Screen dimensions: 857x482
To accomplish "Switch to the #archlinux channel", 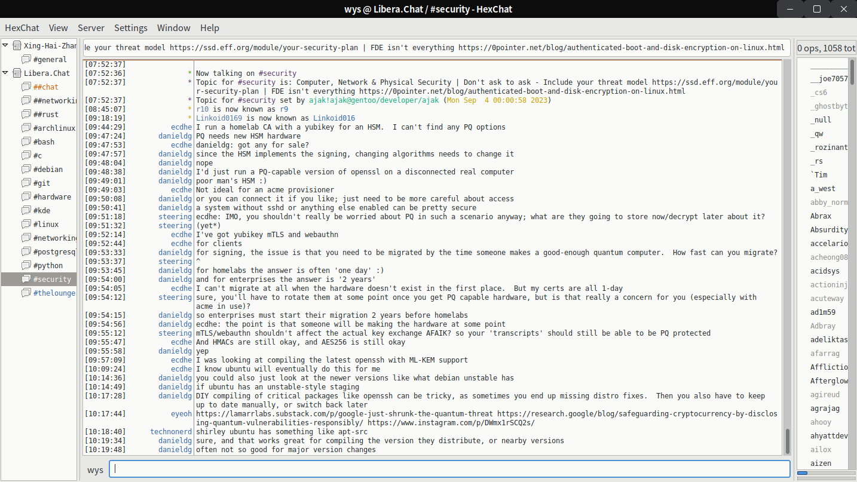I will tap(54, 128).
